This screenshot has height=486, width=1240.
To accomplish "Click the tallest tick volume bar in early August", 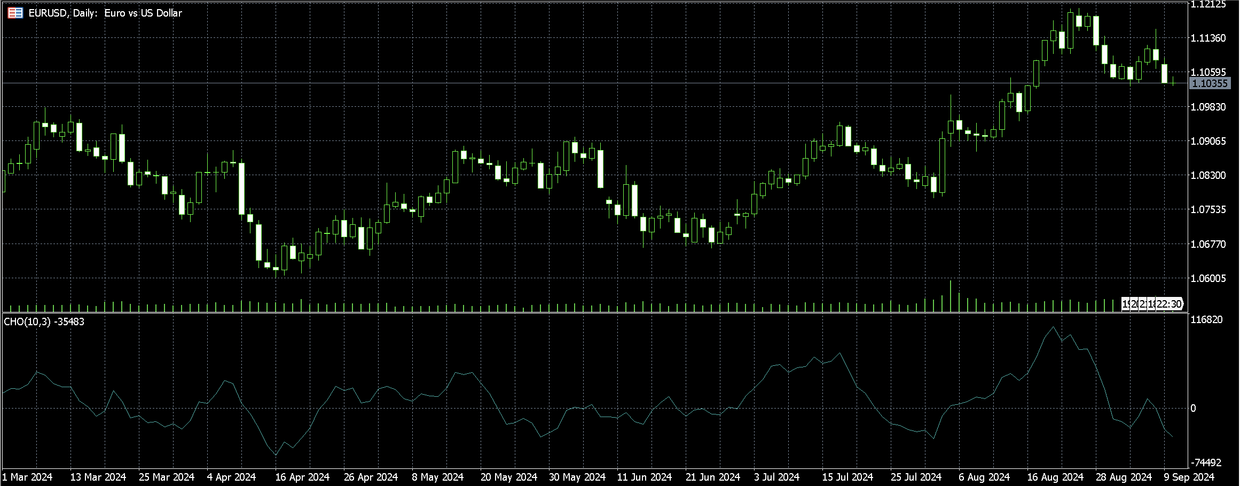I will click(x=951, y=296).
